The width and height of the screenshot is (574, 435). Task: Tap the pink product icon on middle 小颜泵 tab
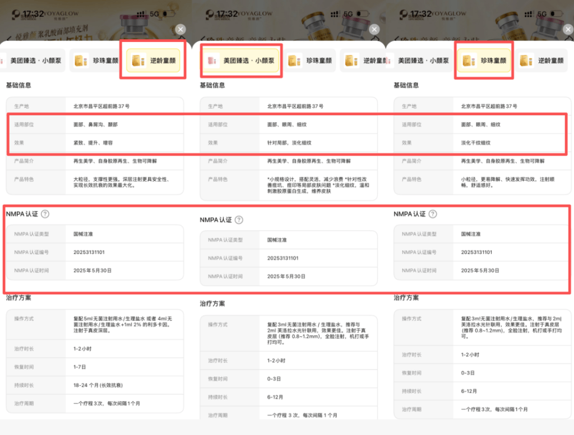point(212,60)
